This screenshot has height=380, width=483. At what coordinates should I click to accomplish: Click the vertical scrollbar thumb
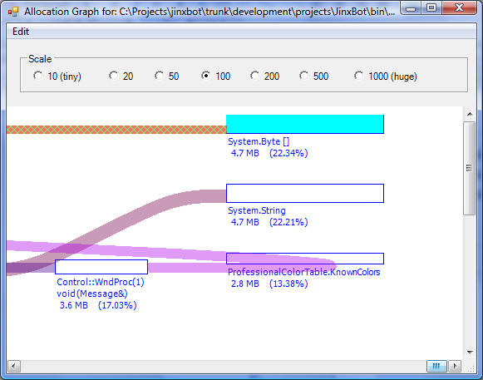pos(470,168)
